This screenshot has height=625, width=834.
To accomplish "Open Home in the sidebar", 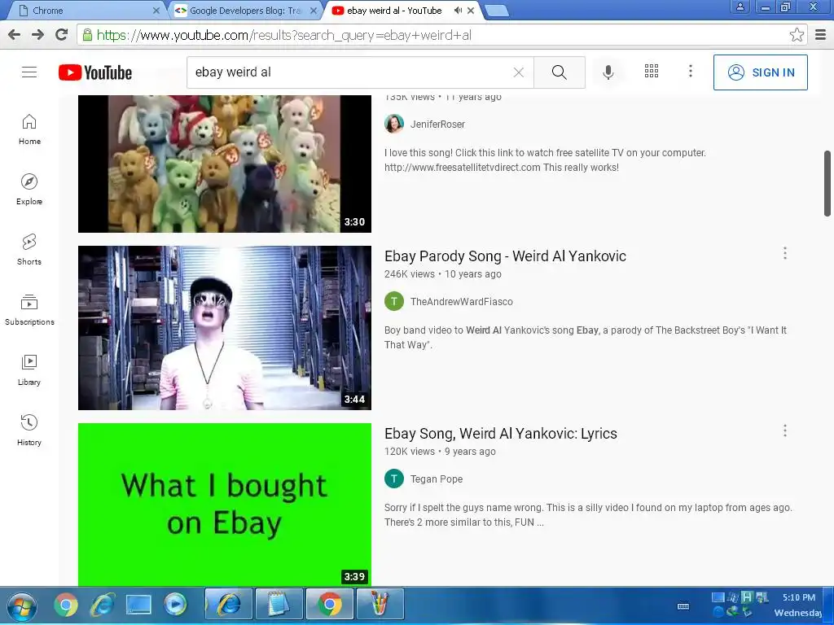I will pos(29,129).
